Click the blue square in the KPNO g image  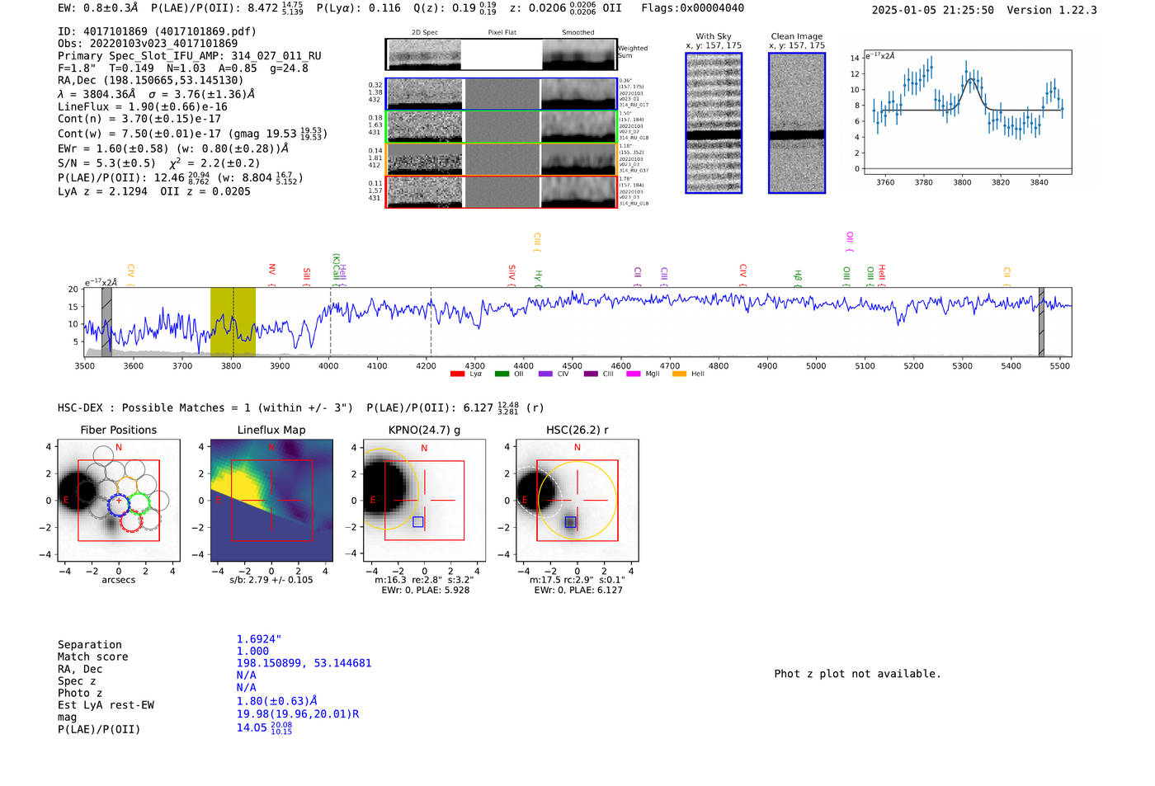[417, 522]
